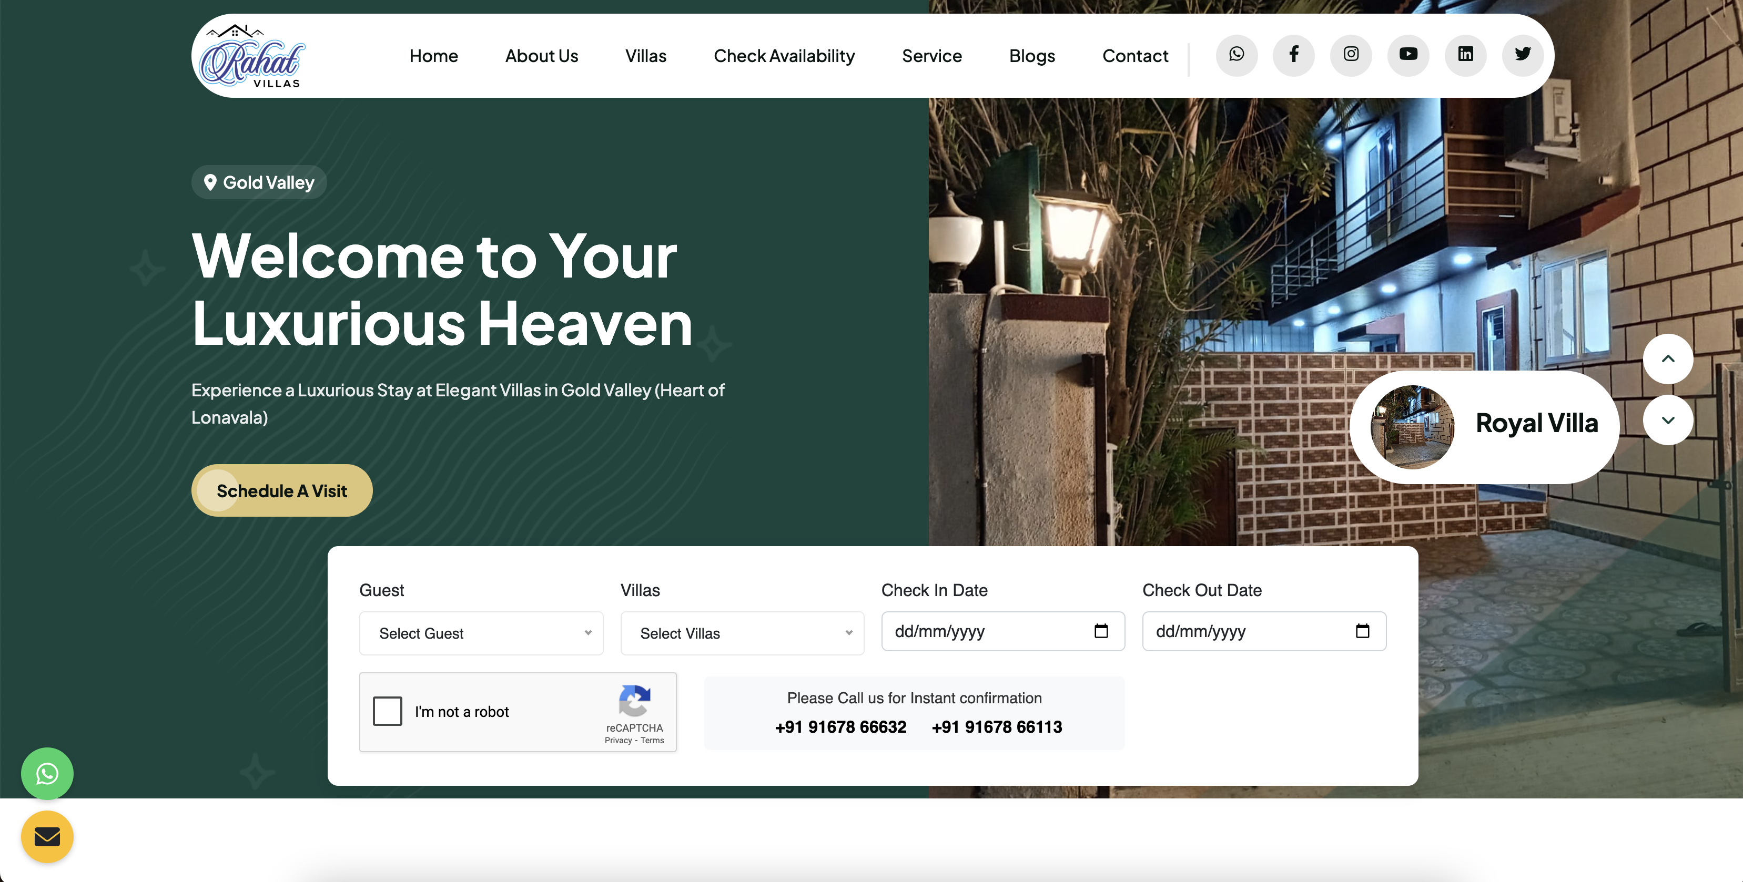Open the Instagram social icon
This screenshot has height=882, width=1743.
(x=1351, y=56)
